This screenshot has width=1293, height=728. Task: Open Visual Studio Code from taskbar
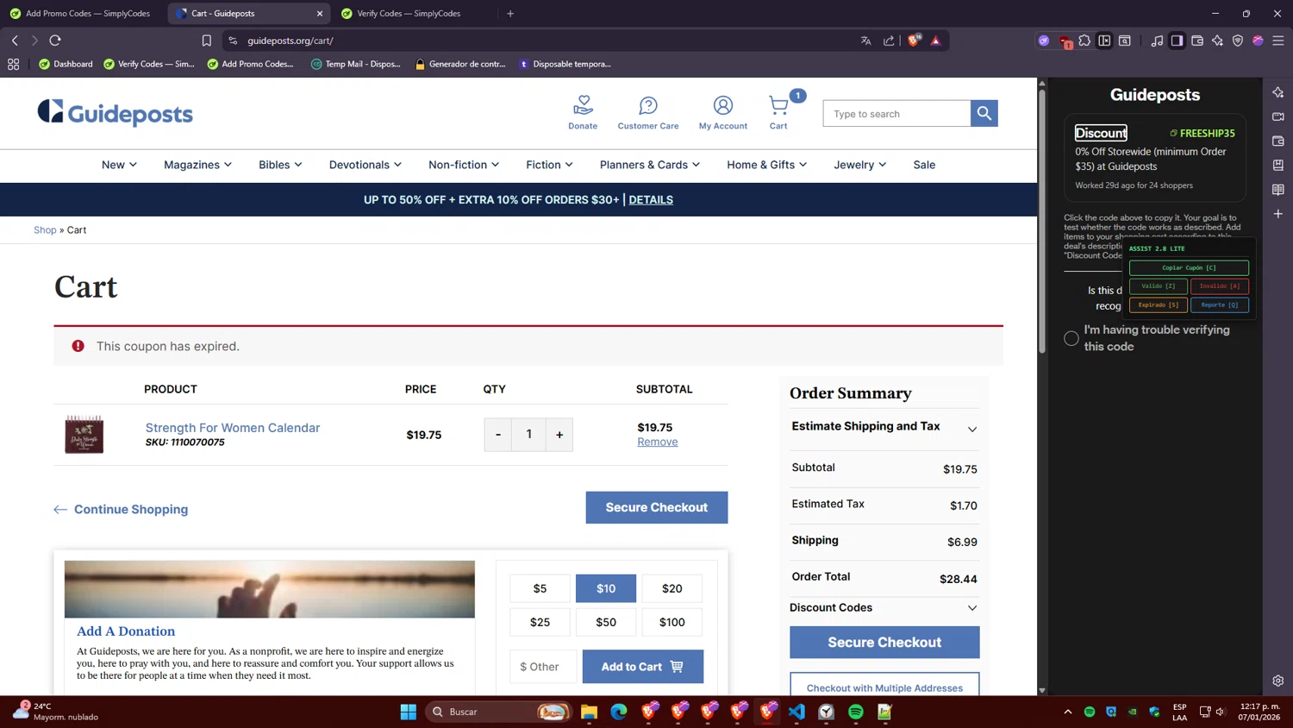[796, 712]
